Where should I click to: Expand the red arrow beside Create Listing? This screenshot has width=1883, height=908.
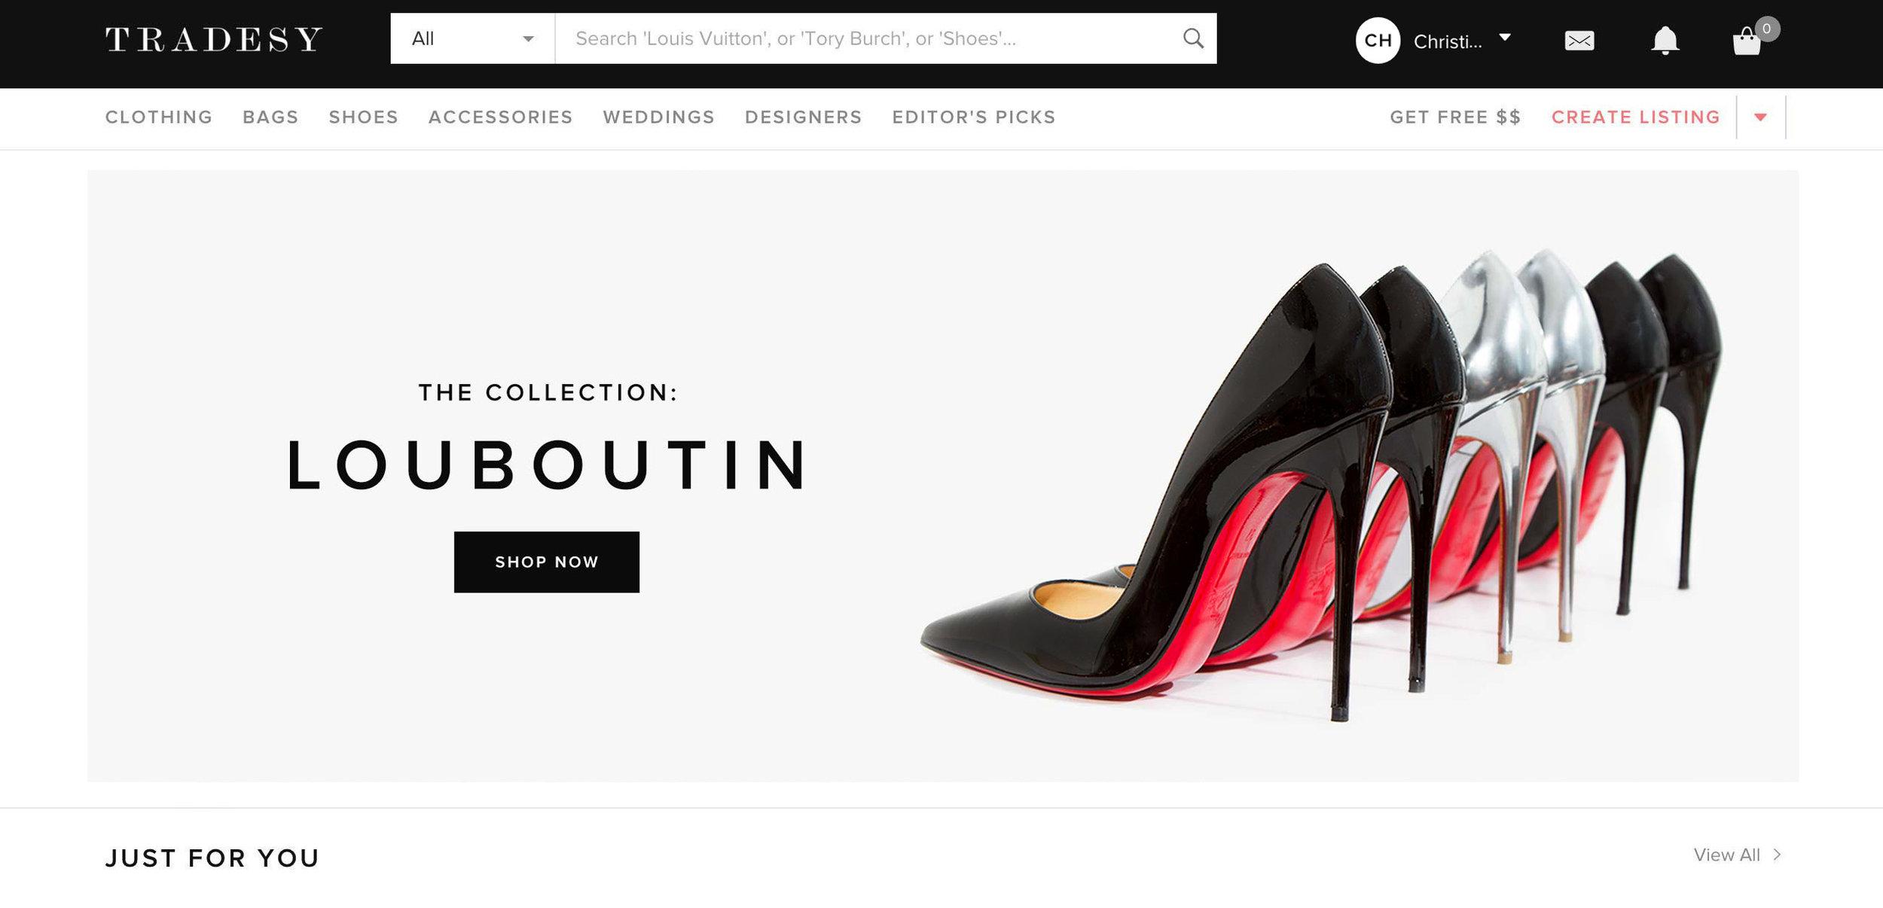click(x=1760, y=117)
